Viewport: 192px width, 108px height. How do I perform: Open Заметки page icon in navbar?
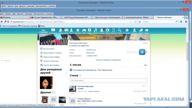113,30
